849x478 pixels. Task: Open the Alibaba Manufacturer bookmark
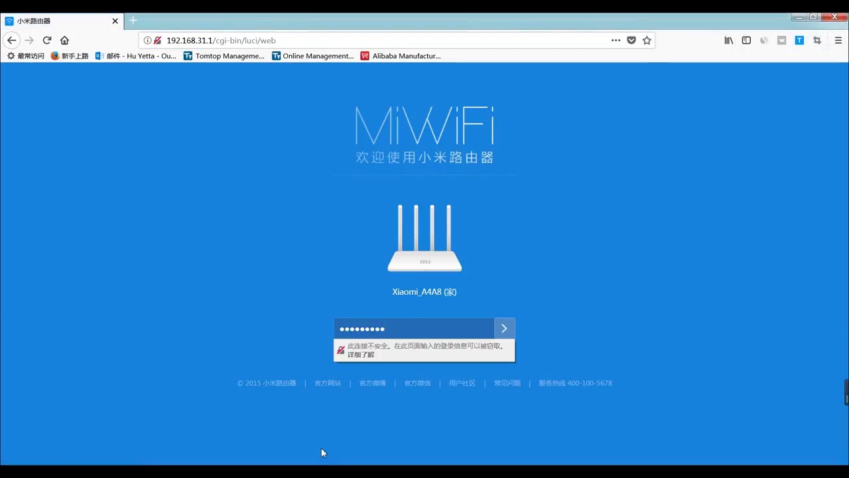(x=401, y=56)
